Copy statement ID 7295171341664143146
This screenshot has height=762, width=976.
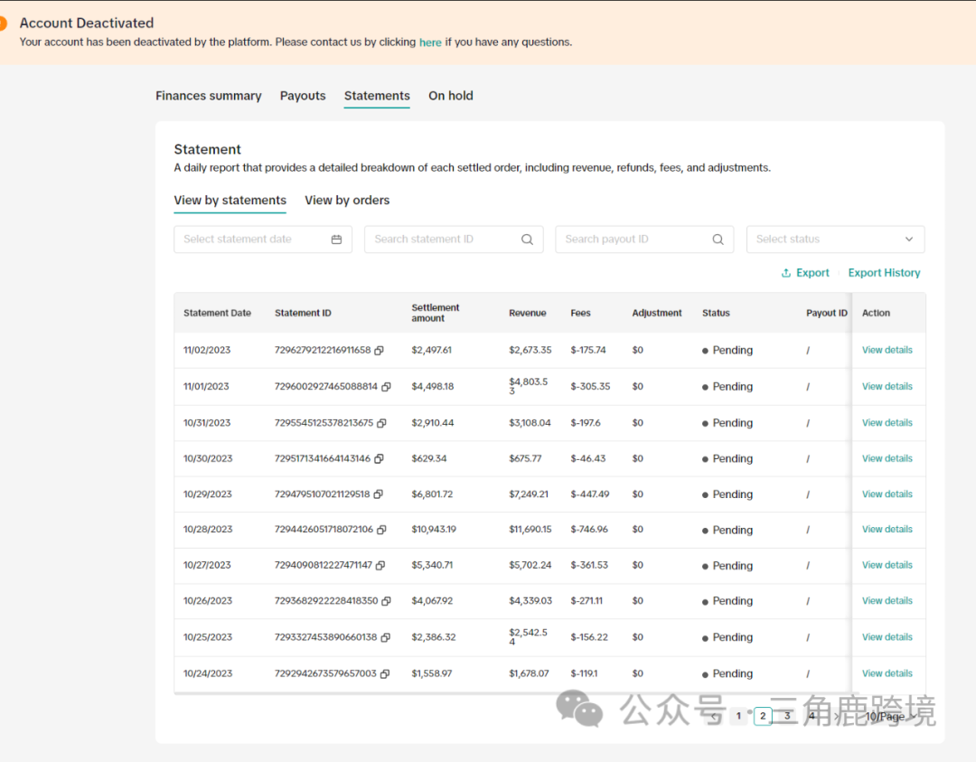[379, 459]
